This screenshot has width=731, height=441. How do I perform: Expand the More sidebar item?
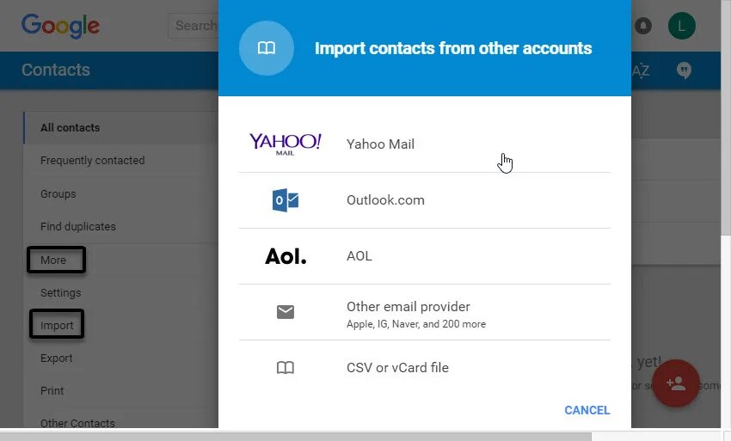[x=53, y=260]
